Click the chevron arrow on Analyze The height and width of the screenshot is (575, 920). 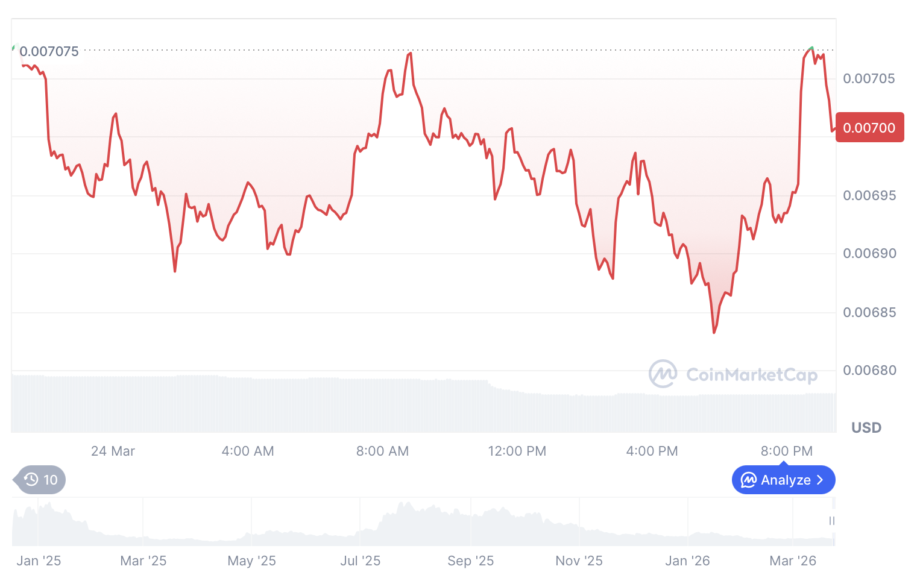point(820,480)
